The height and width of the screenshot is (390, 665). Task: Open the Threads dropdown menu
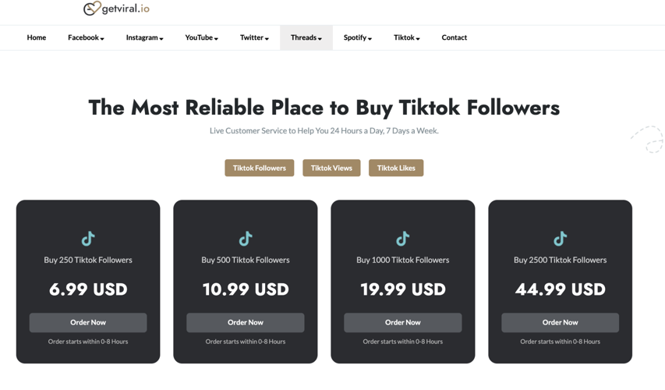click(306, 37)
